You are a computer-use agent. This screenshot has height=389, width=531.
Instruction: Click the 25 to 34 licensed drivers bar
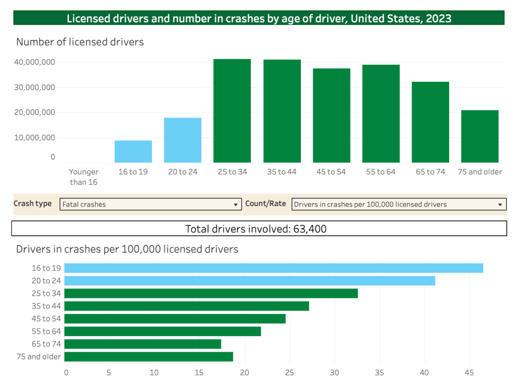pyautogui.click(x=232, y=111)
